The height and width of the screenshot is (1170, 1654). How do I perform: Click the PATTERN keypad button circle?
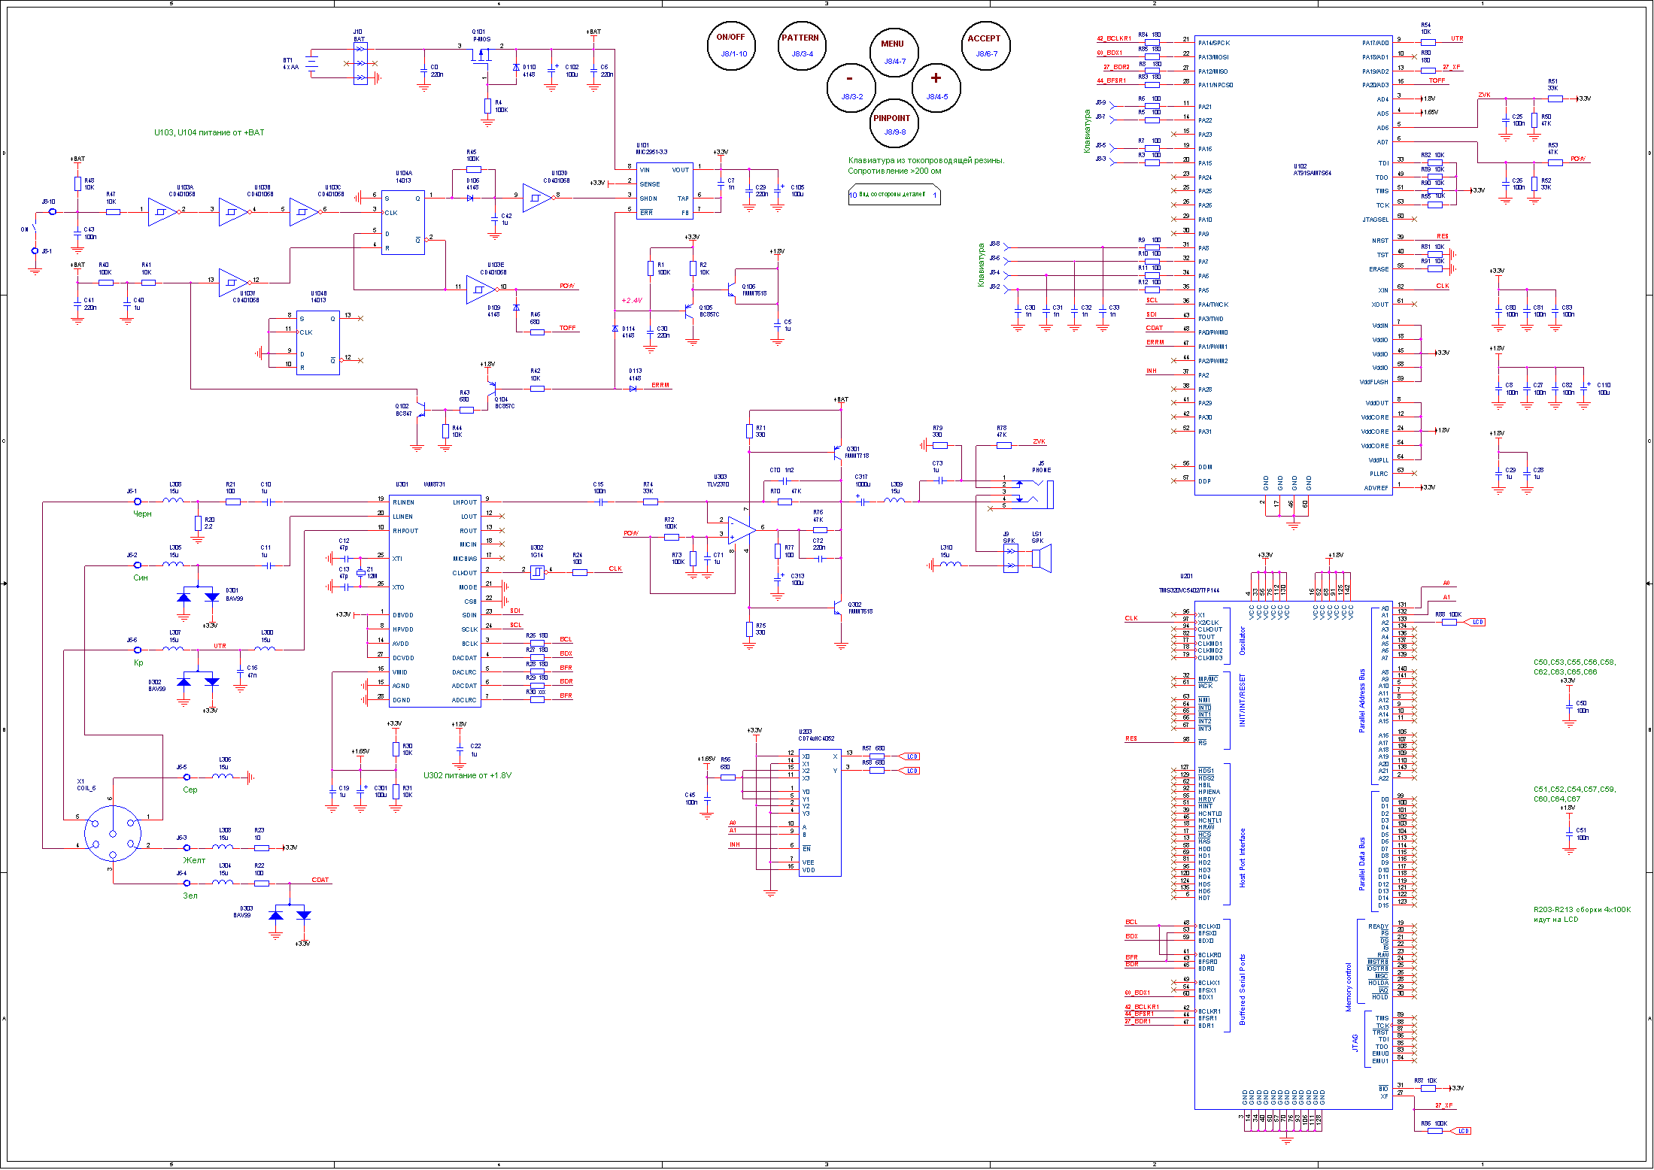[801, 46]
